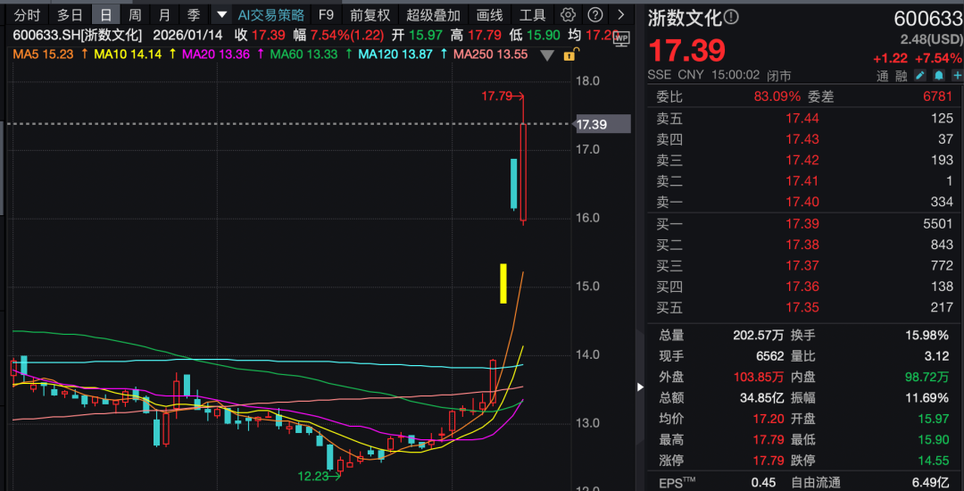964x491 pixels.
Task: Open the help question mark icon
Action: [594, 15]
